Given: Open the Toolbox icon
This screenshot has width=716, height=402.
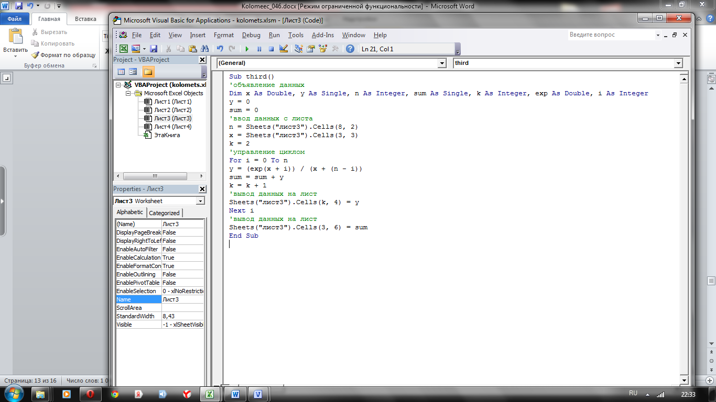Looking at the screenshot, I should pos(335,49).
